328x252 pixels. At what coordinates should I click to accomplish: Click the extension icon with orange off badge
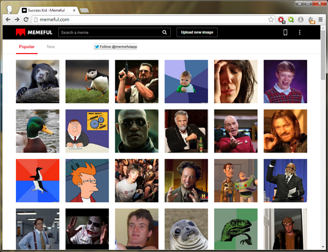click(312, 20)
